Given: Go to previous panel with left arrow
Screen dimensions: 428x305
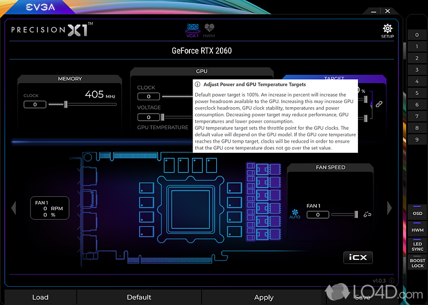Looking at the screenshot, I should [14, 208].
